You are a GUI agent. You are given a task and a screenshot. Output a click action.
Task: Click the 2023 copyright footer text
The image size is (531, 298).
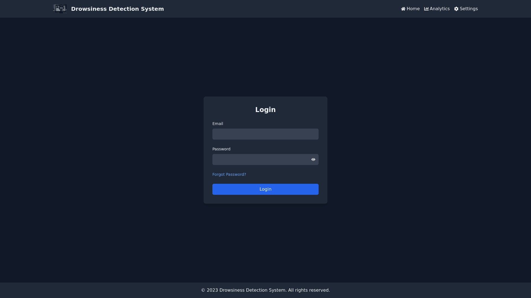[x=265, y=290]
